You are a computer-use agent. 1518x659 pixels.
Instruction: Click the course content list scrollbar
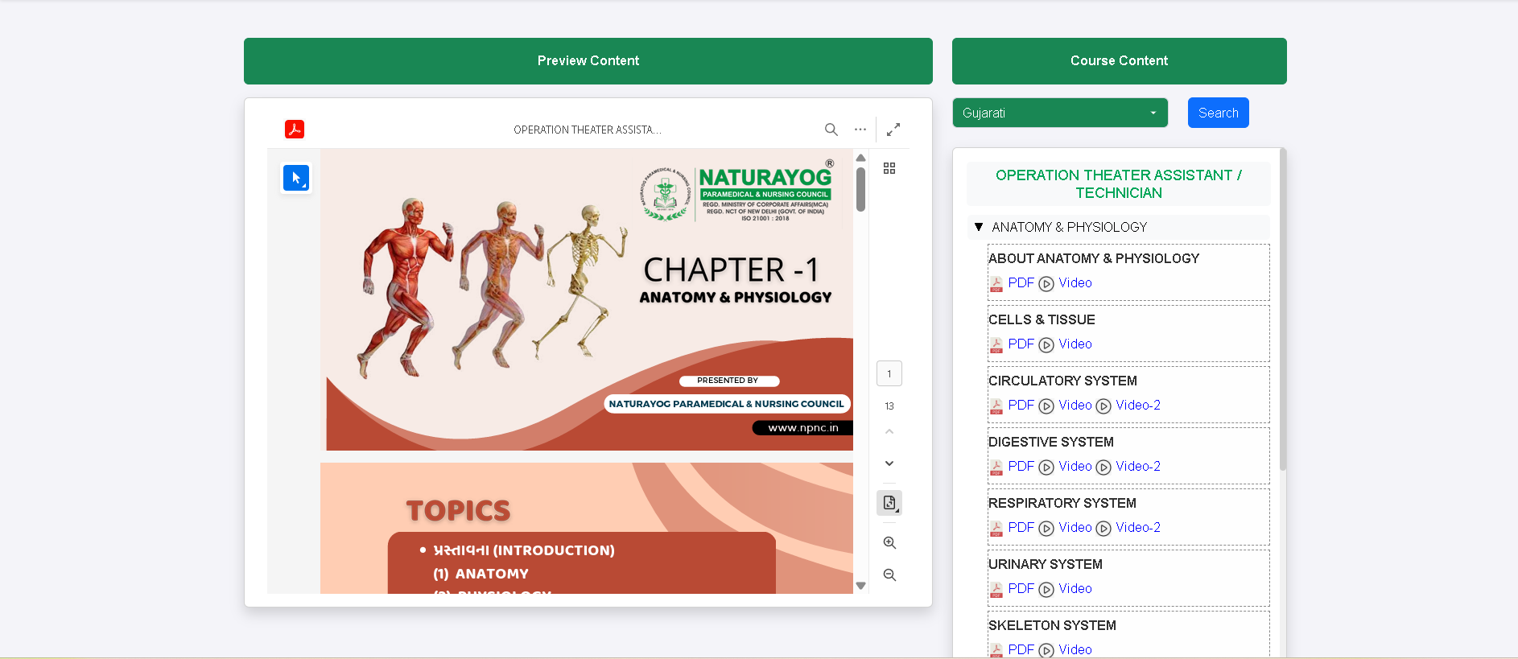pyautogui.click(x=1283, y=309)
